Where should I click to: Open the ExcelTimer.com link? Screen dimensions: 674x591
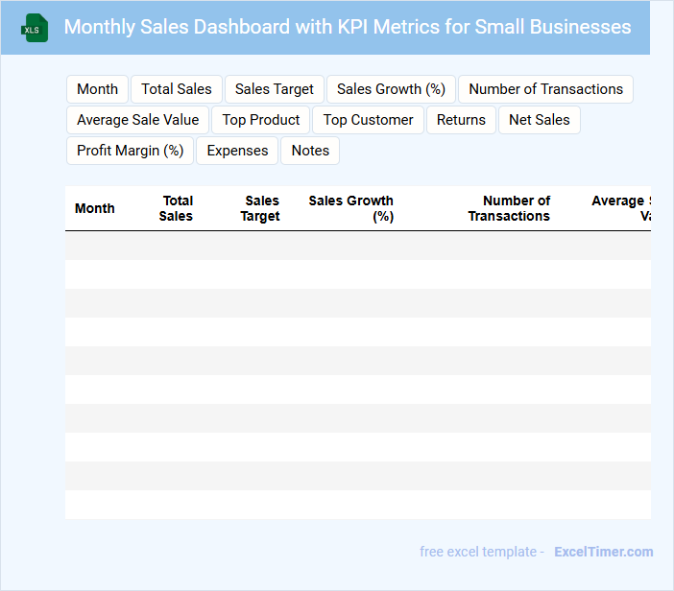coord(603,552)
